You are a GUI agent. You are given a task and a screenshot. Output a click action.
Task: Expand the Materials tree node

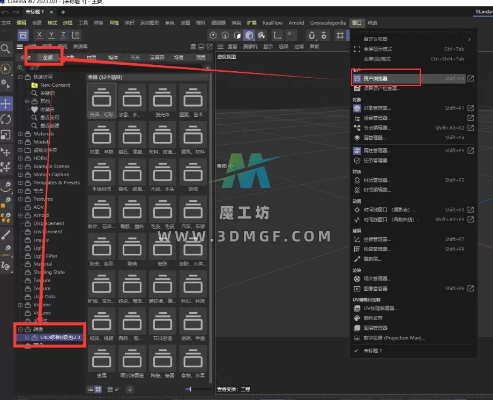20,134
